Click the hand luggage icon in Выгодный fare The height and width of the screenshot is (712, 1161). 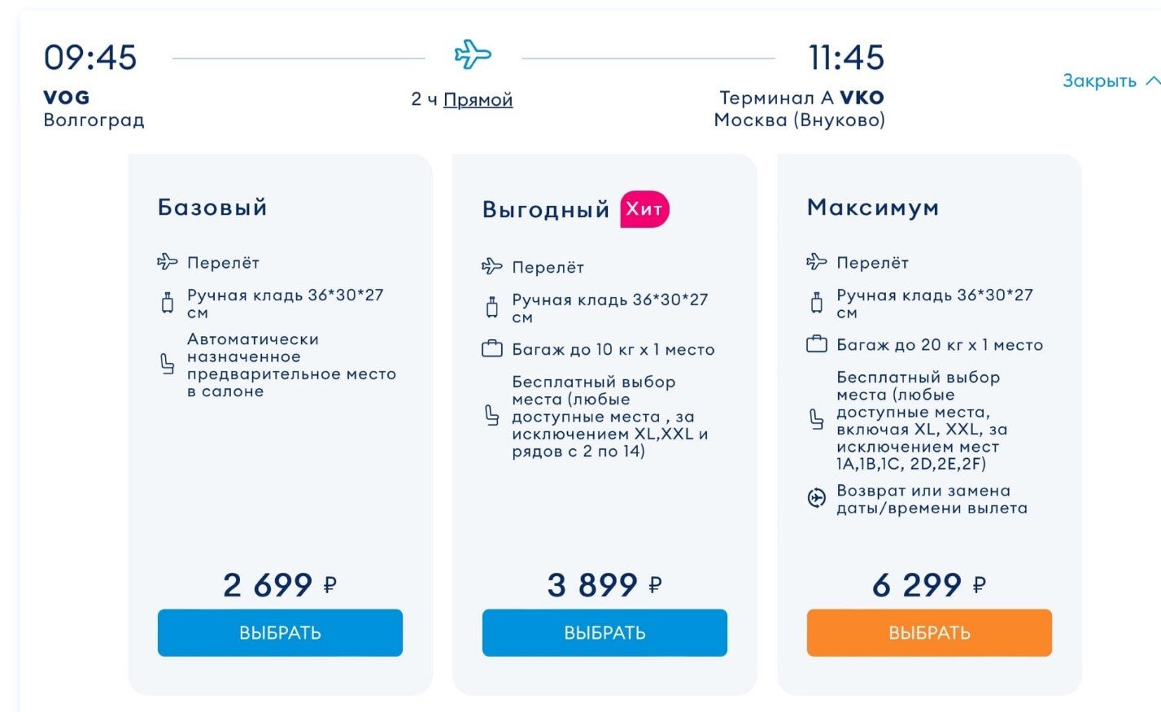coord(492,308)
